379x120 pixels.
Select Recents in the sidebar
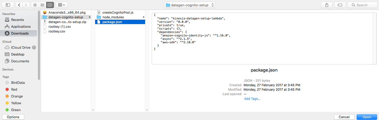coord(17,20)
